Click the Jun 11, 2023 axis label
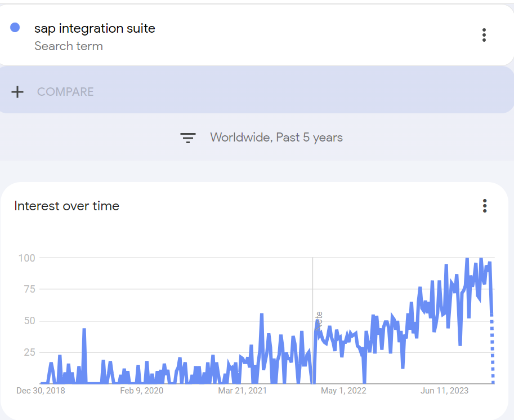This screenshot has width=514, height=420. pos(444,391)
